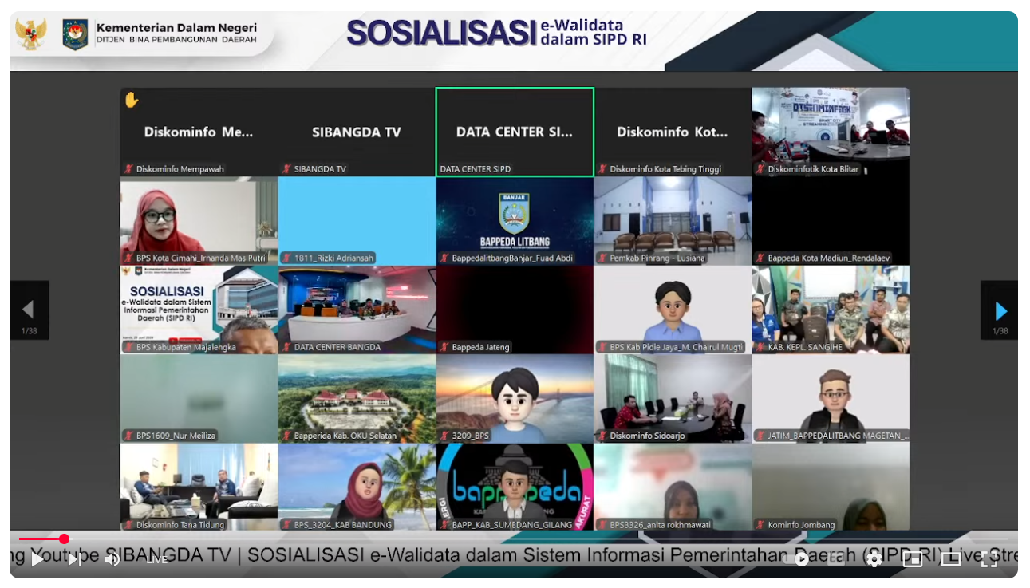Click muted mic icon for BPS1609_Nur Meiliza

pyautogui.click(x=129, y=436)
